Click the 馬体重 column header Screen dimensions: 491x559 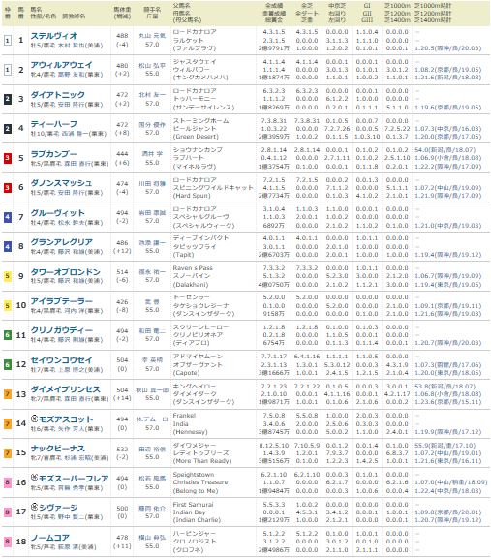pos(122,13)
